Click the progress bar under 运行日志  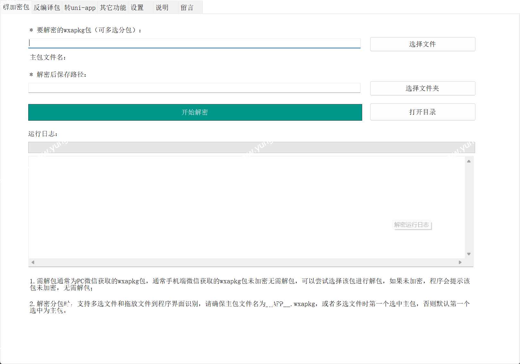tap(251, 147)
